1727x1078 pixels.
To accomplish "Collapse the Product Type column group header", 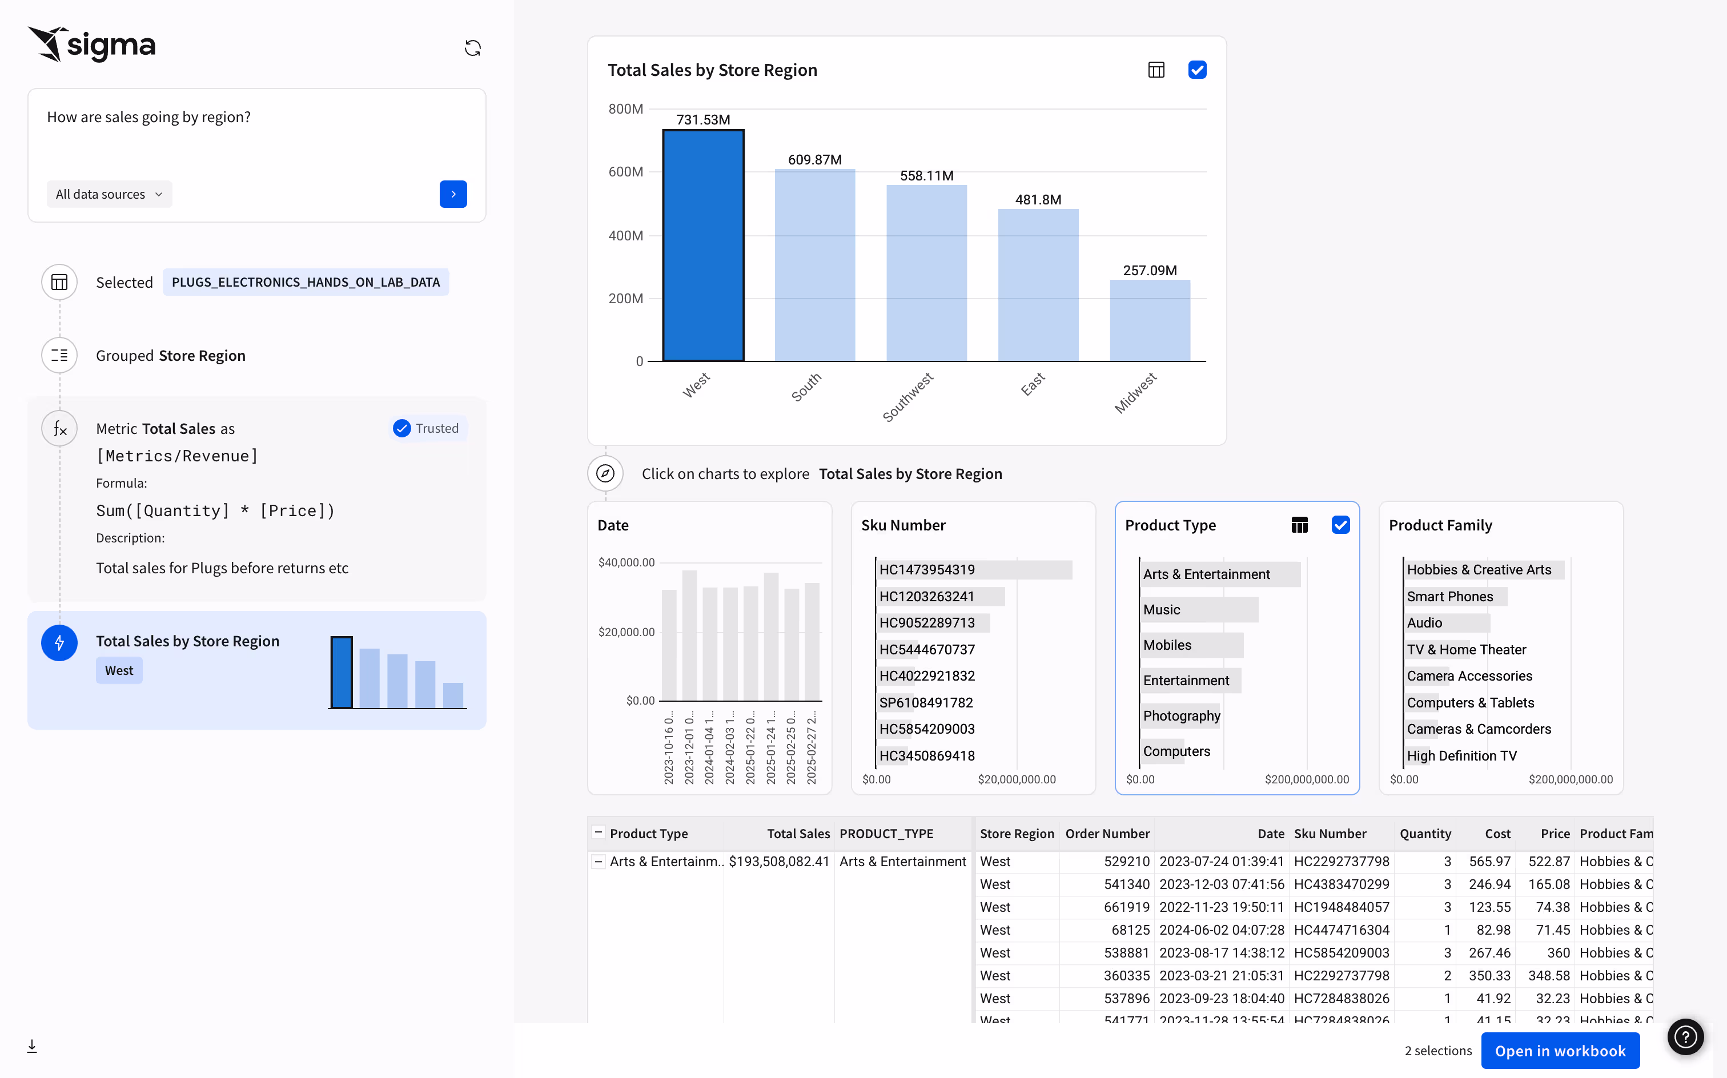I will coord(600,832).
